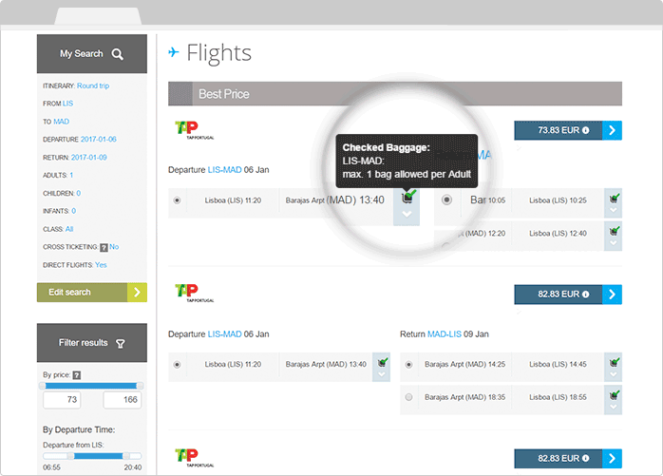
Task: Click TAP Portugal logo on the bottom offer
Action: [194, 458]
